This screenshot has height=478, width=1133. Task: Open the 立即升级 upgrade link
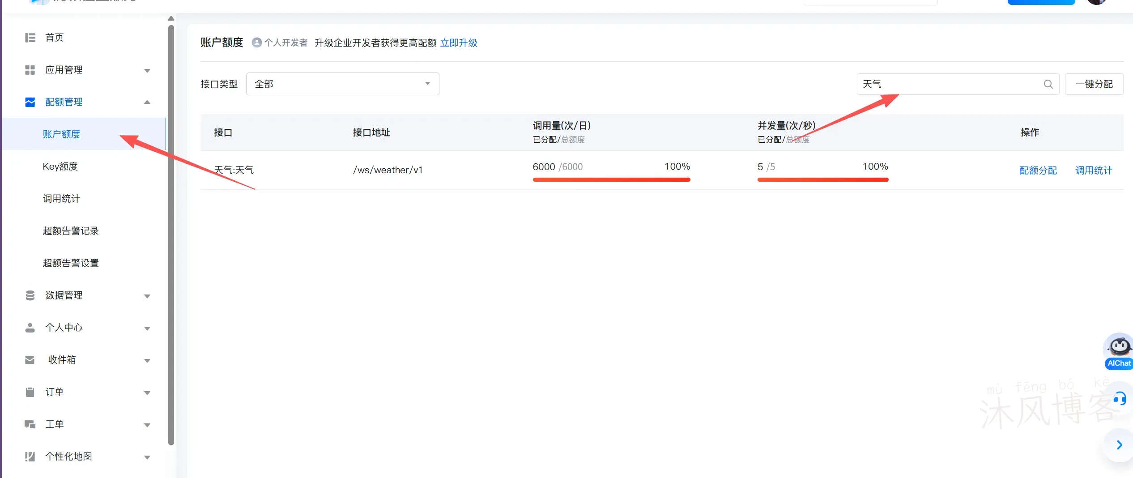[x=459, y=43]
